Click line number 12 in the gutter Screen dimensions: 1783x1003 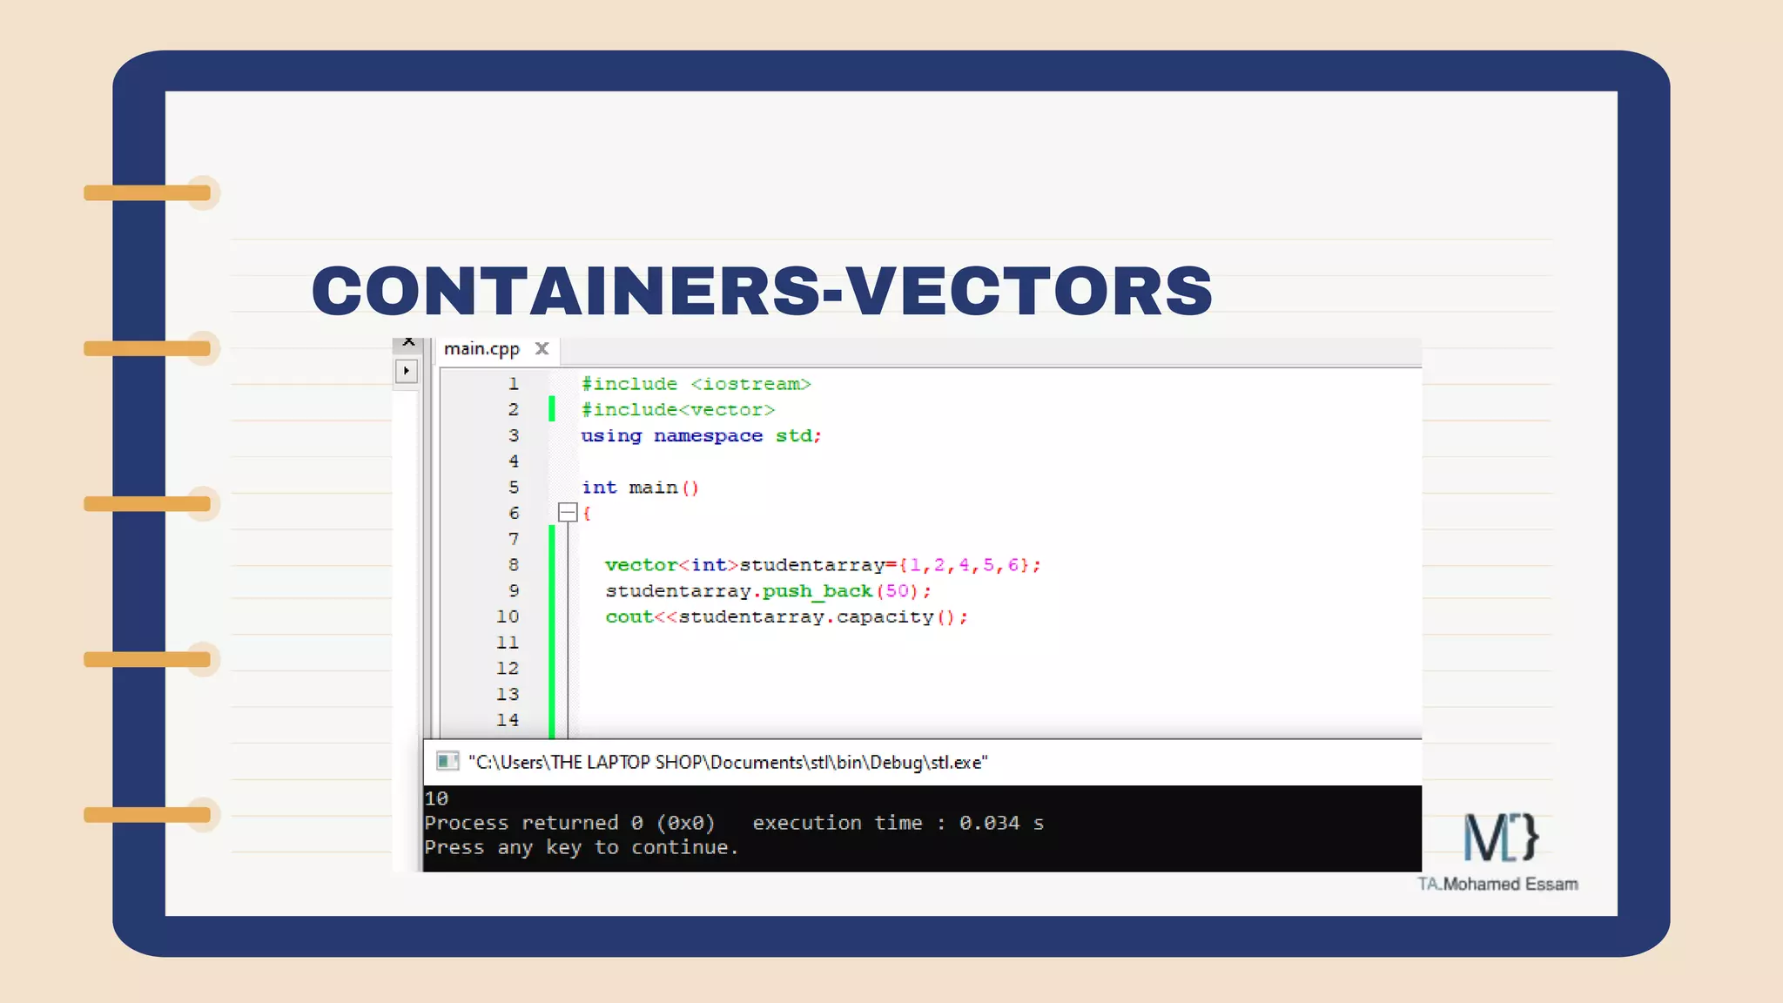508,669
